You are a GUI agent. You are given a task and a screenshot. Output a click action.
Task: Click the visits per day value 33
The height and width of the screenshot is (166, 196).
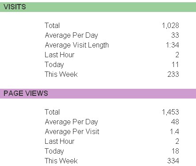coord(175,35)
